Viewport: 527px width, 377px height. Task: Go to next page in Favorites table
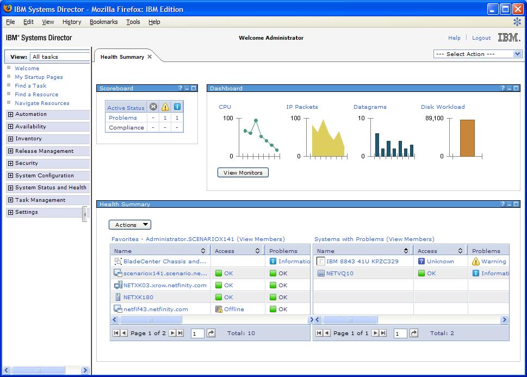pos(172,333)
